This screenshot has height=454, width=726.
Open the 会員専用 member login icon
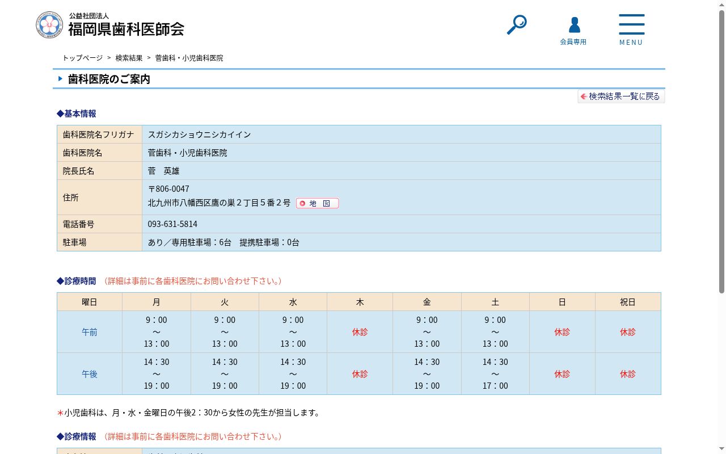click(573, 31)
